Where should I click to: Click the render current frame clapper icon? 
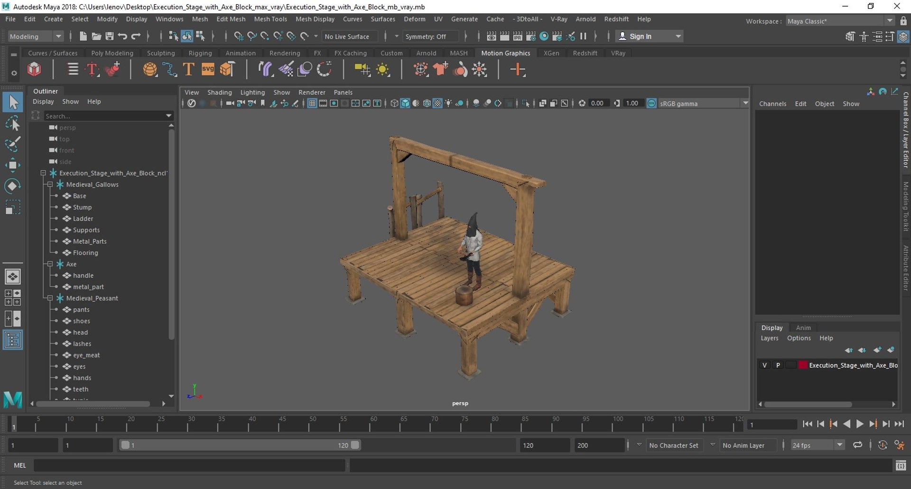tap(504, 36)
